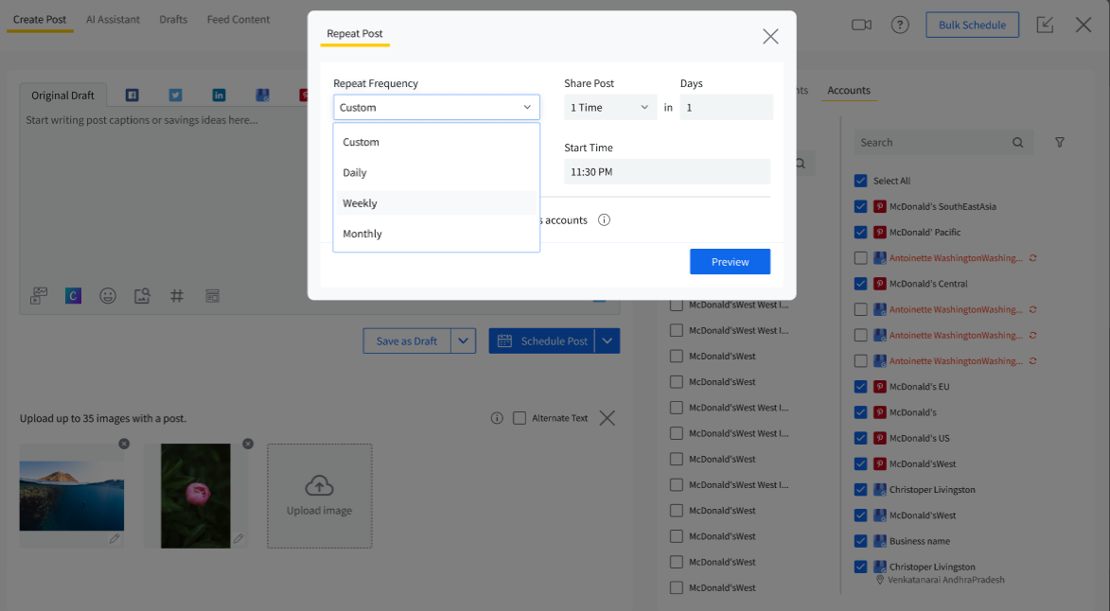Image resolution: width=1110 pixels, height=611 pixels.
Task: Open help via question mark icon
Action: point(900,25)
